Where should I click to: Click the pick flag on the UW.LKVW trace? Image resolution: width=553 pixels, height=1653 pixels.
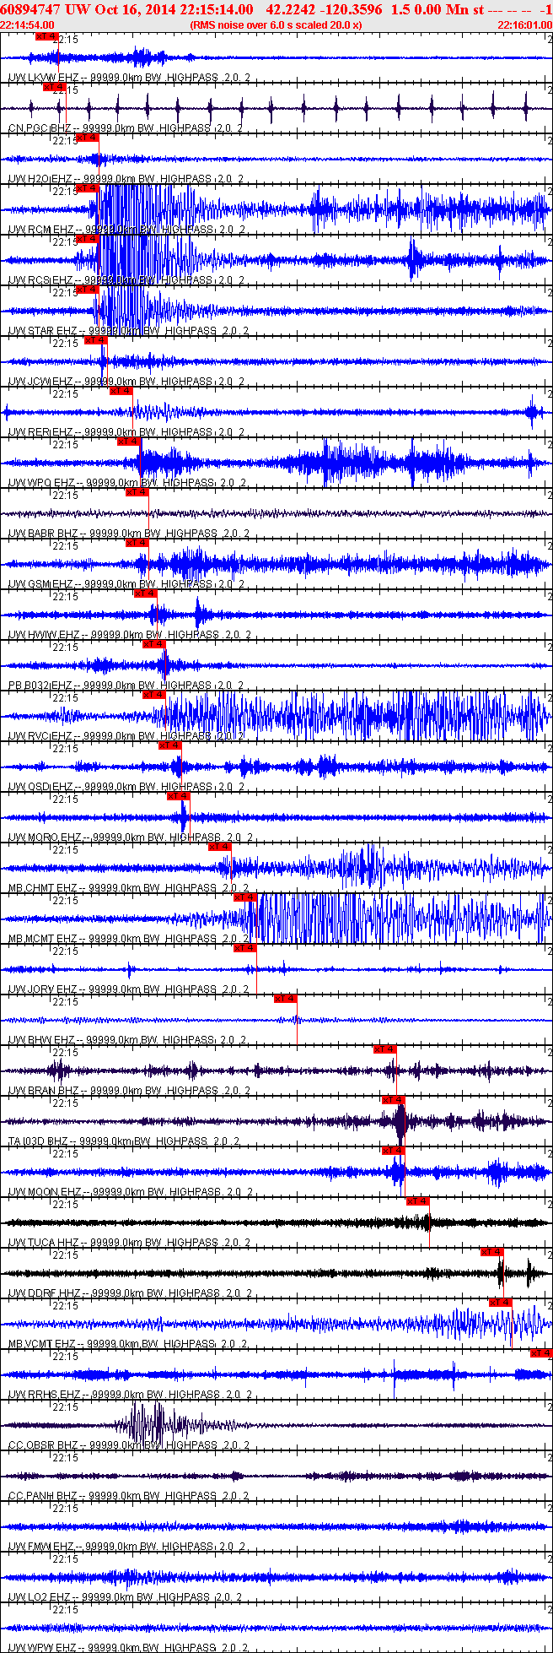[x=47, y=36]
